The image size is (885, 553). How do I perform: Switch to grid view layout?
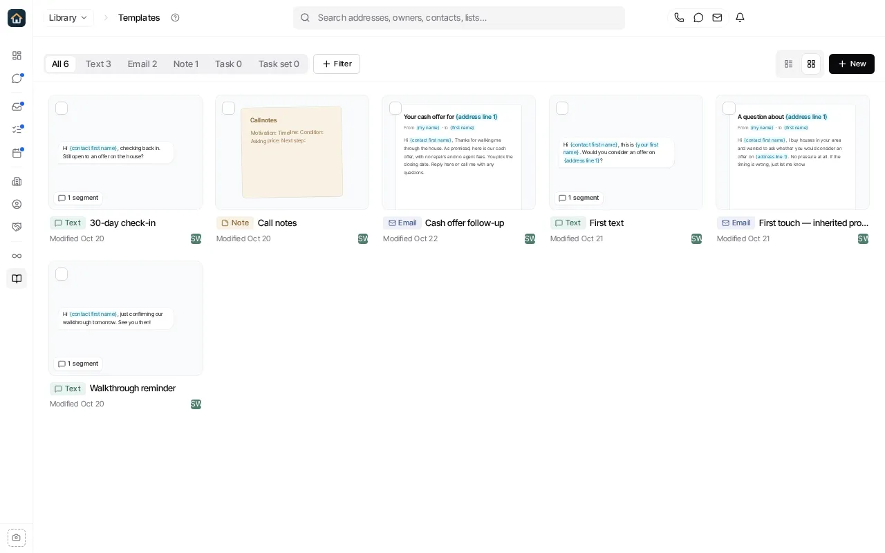pyautogui.click(x=811, y=64)
